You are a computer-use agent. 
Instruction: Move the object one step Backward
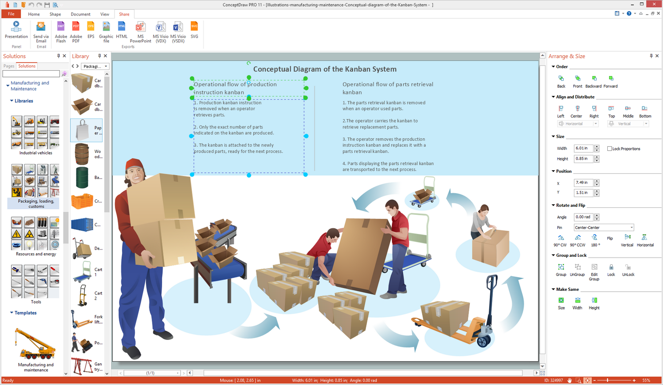pos(594,81)
